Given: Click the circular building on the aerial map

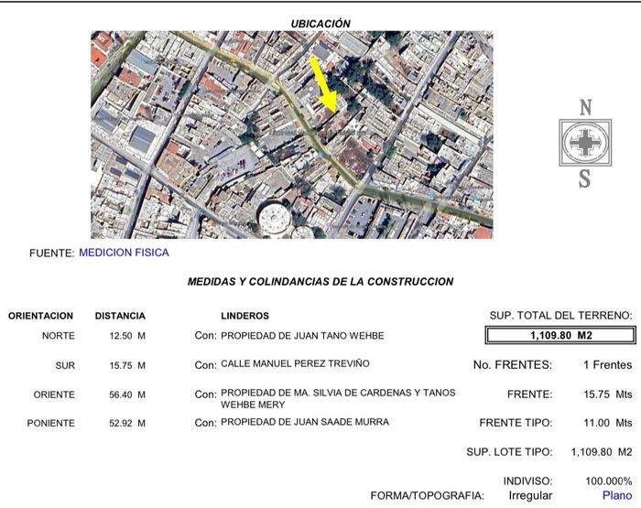Looking at the screenshot, I should tap(274, 219).
